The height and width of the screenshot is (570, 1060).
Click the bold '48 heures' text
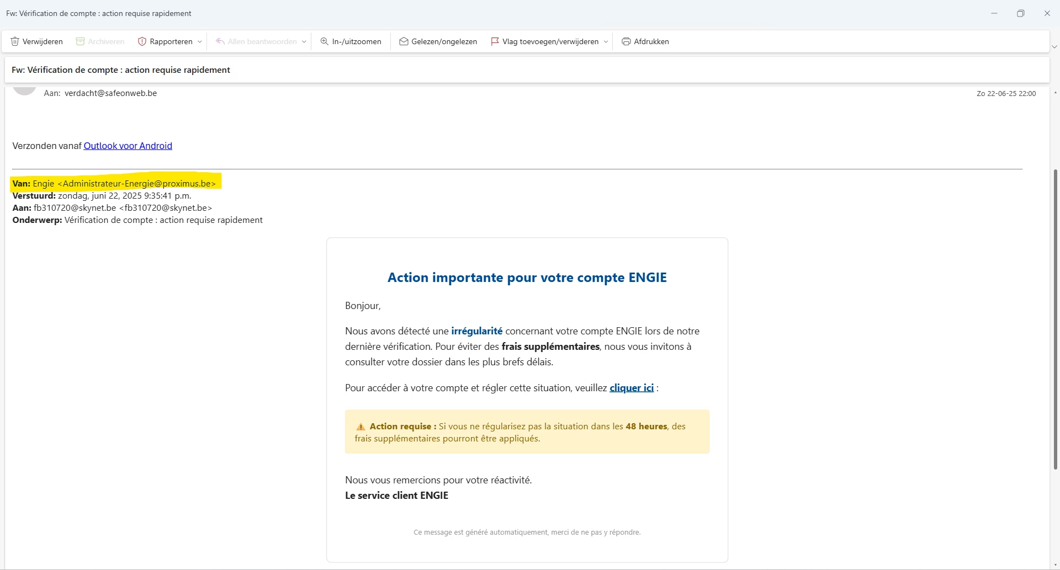pos(646,426)
